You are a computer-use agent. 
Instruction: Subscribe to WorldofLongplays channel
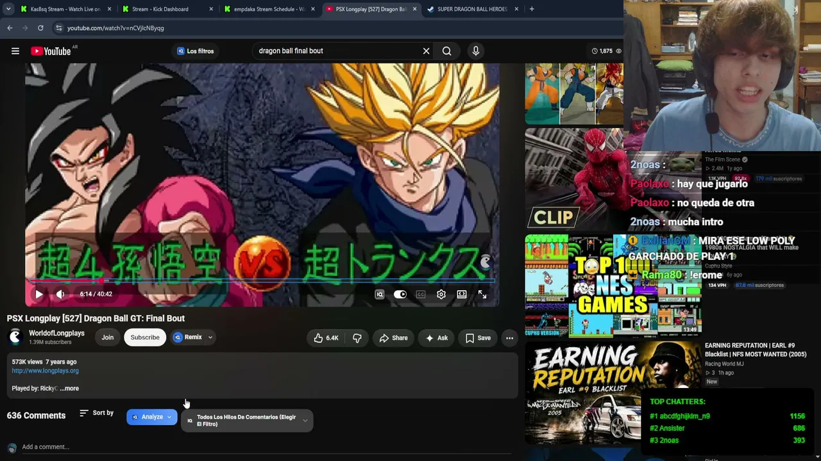tap(145, 337)
